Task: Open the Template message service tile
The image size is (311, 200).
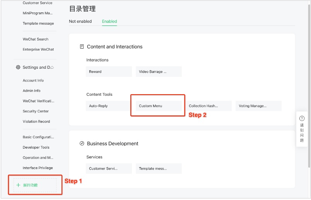Action: [x=159, y=168]
